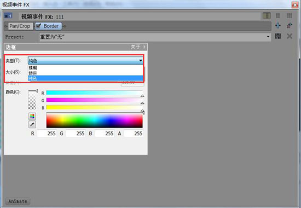Delete preset with gray X icon
The image size is (301, 208).
pyautogui.click(x=290, y=36)
